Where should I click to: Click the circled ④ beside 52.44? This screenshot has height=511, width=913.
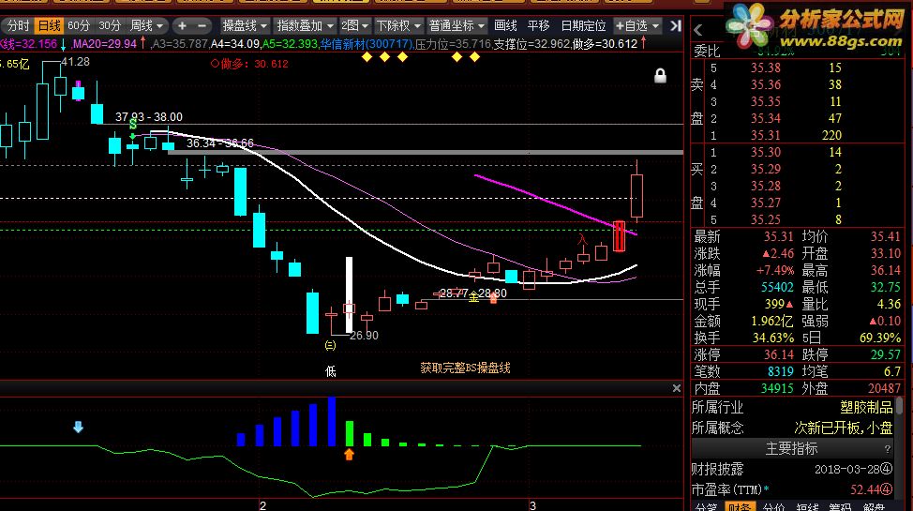click(886, 489)
